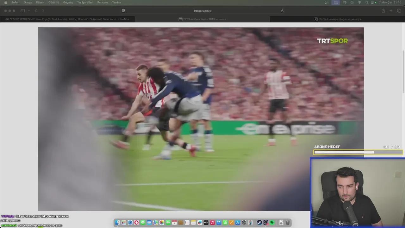
Task: Launch the Opera browser from Dock
Action: [136, 223]
